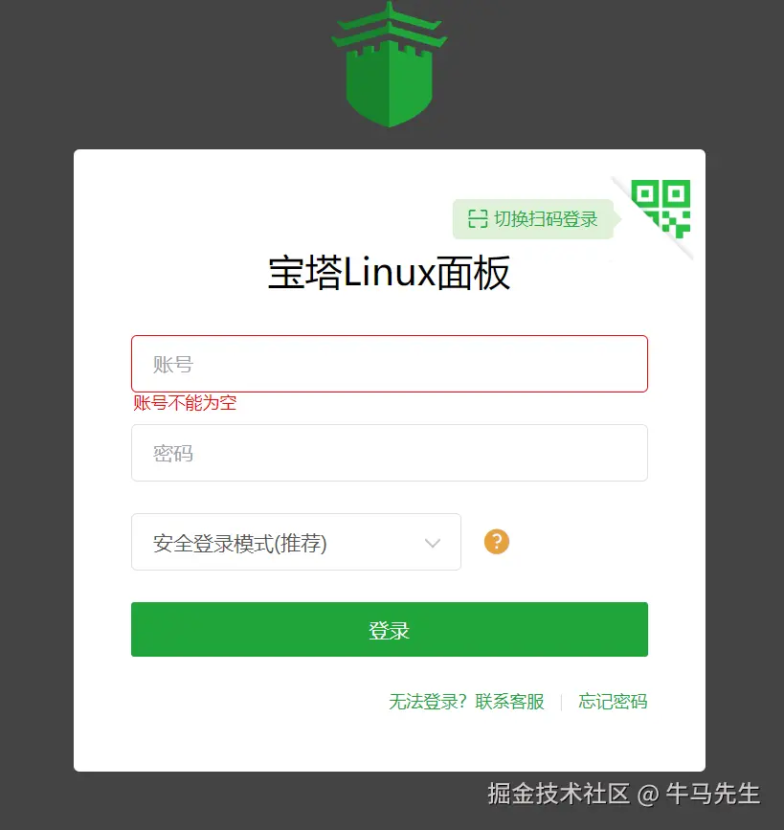This screenshot has width=784, height=830.
Task: Click the red 账号不能为空 error message
Action: [185, 403]
